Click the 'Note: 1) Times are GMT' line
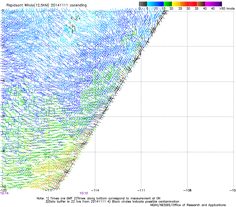 point(99,198)
